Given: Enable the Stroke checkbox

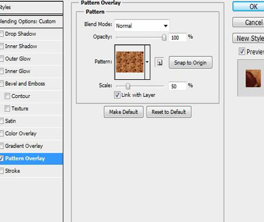Looking at the screenshot, I should 2,171.
